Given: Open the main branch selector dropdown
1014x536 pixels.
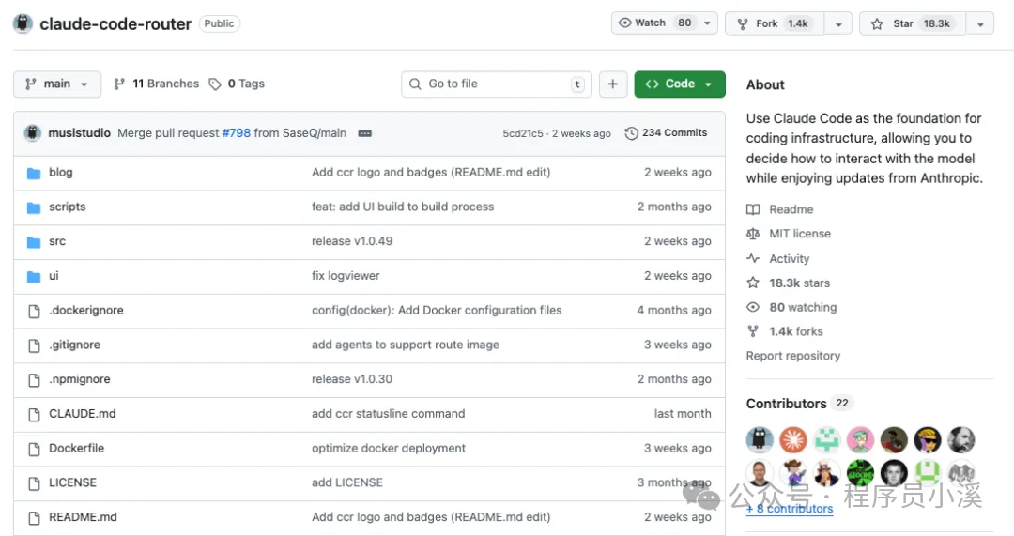Looking at the screenshot, I should 57,84.
